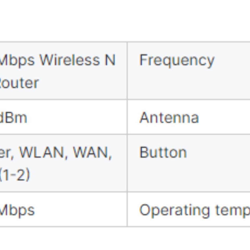
Task: Click the letter N after Wireless
Action: [110, 60]
